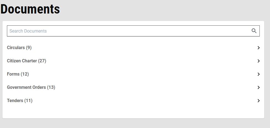Open the Tenders category label

click(15, 100)
